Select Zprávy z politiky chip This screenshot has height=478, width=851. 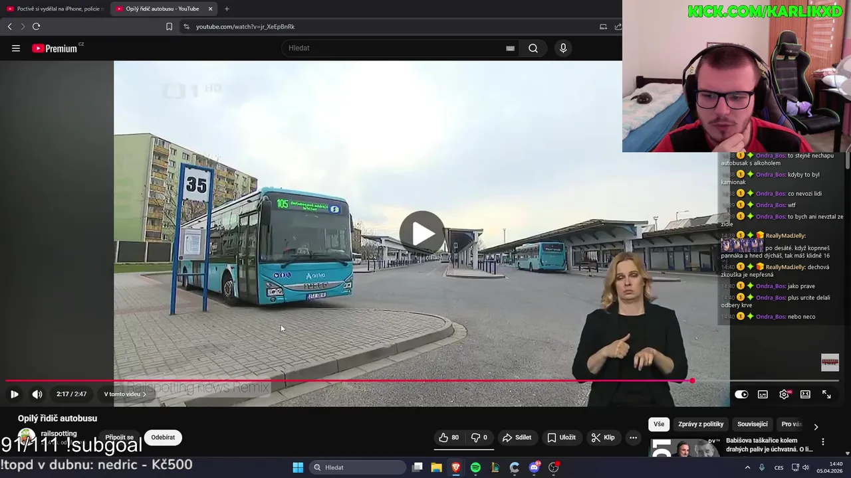[701, 424]
